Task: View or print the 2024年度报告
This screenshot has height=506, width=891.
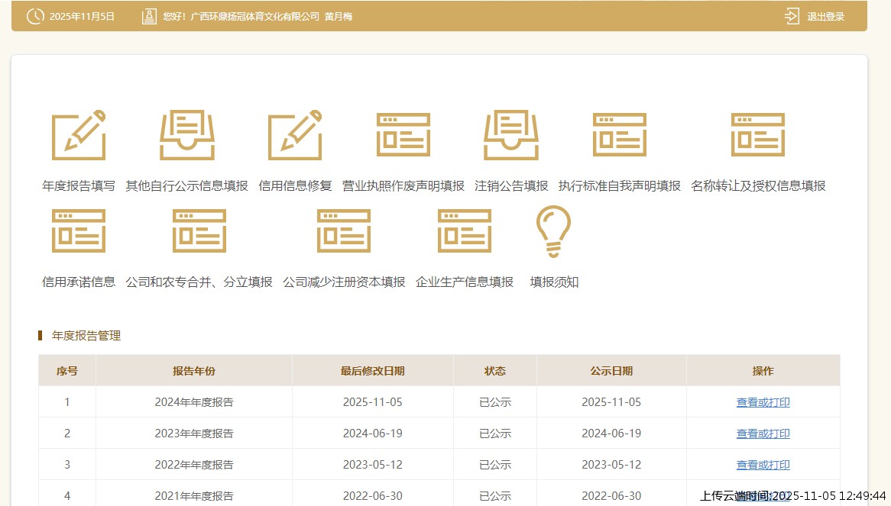Action: click(763, 402)
